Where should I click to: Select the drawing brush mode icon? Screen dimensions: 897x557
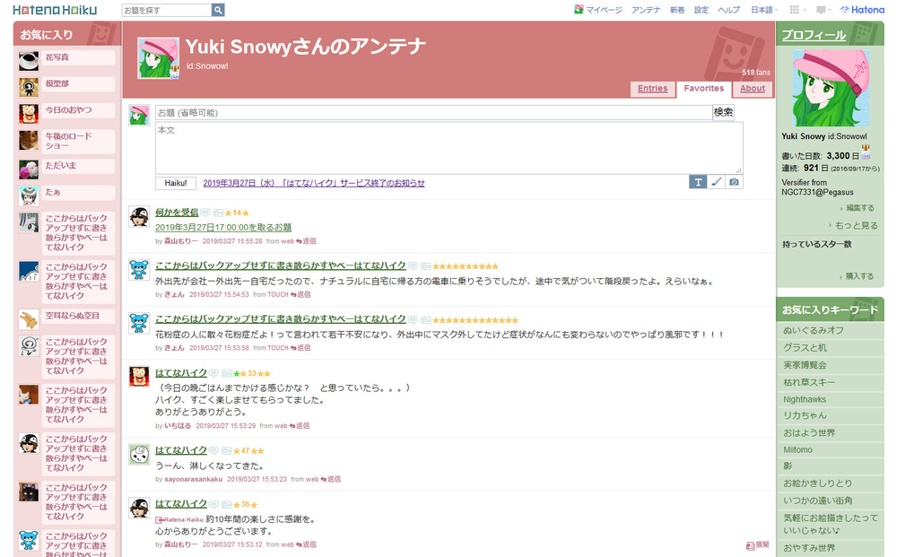coord(716,182)
